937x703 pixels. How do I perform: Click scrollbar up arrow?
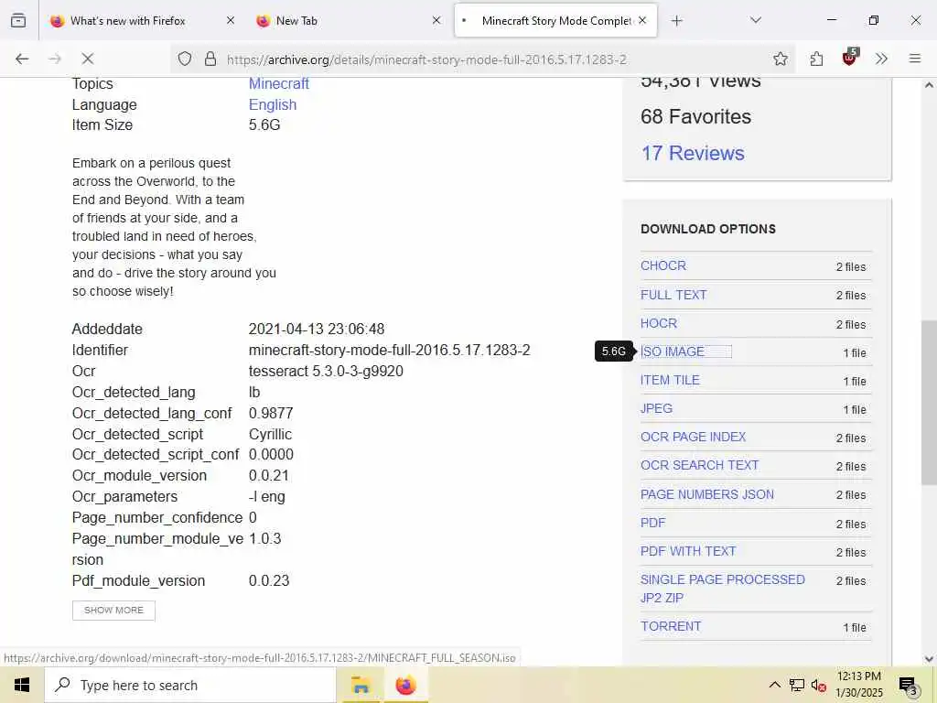[x=929, y=85]
